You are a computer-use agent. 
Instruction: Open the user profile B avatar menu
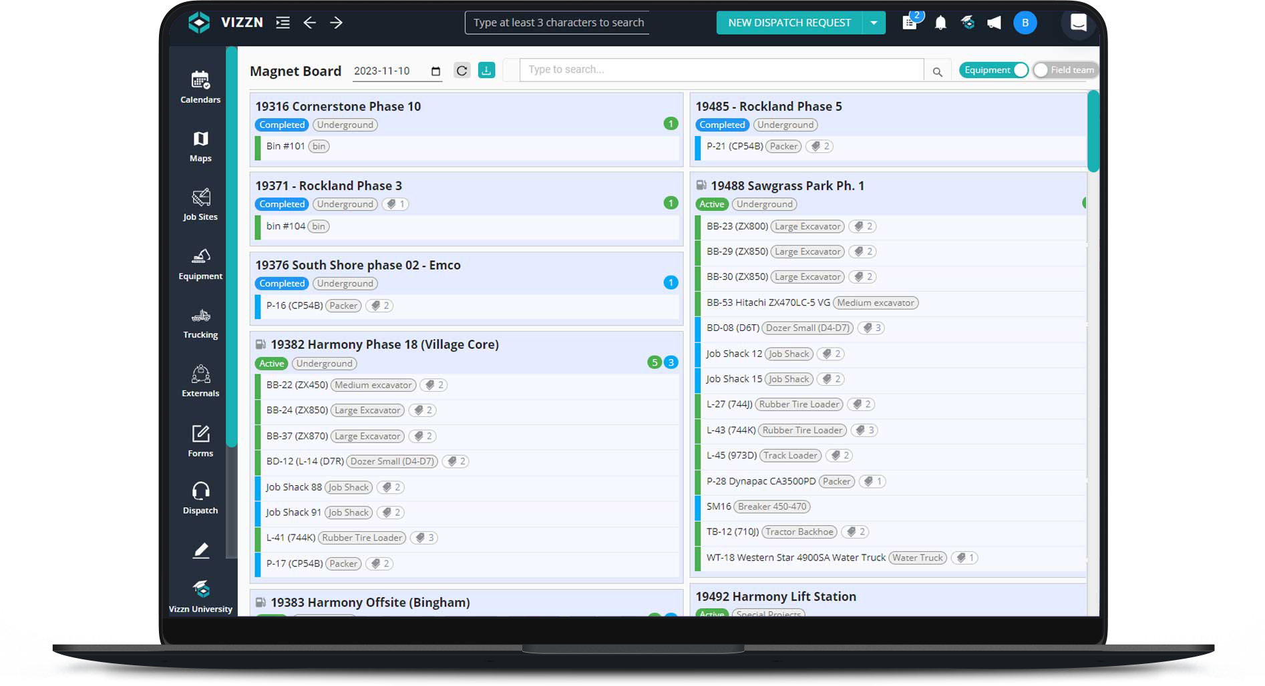[x=1025, y=23]
